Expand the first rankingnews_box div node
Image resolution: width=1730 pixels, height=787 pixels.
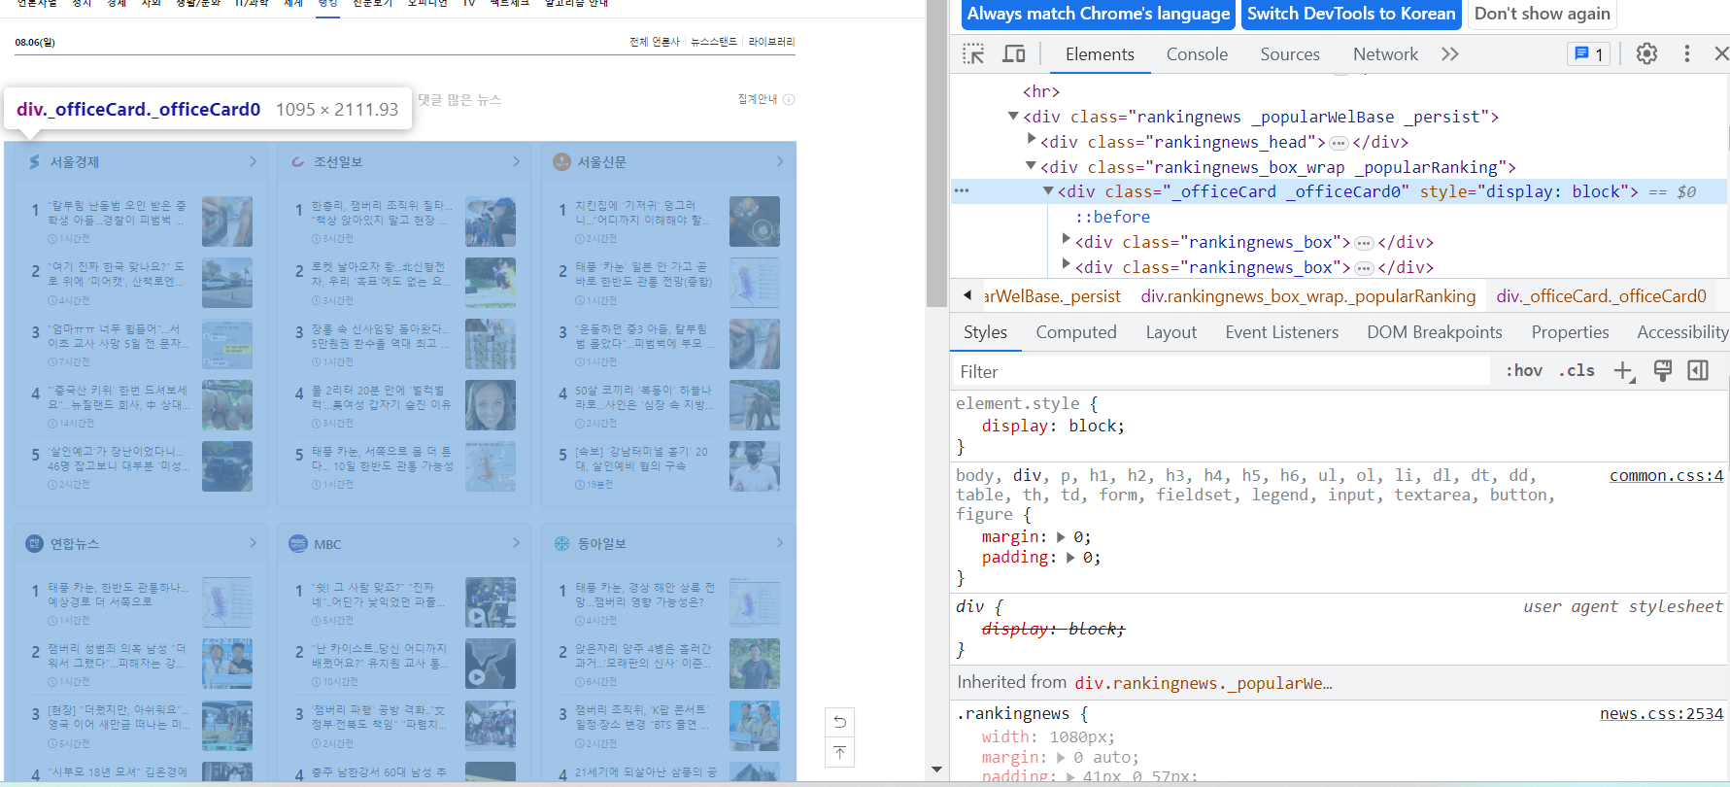[1067, 239]
